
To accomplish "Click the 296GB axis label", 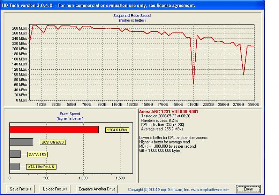I will click(x=254, y=104).
